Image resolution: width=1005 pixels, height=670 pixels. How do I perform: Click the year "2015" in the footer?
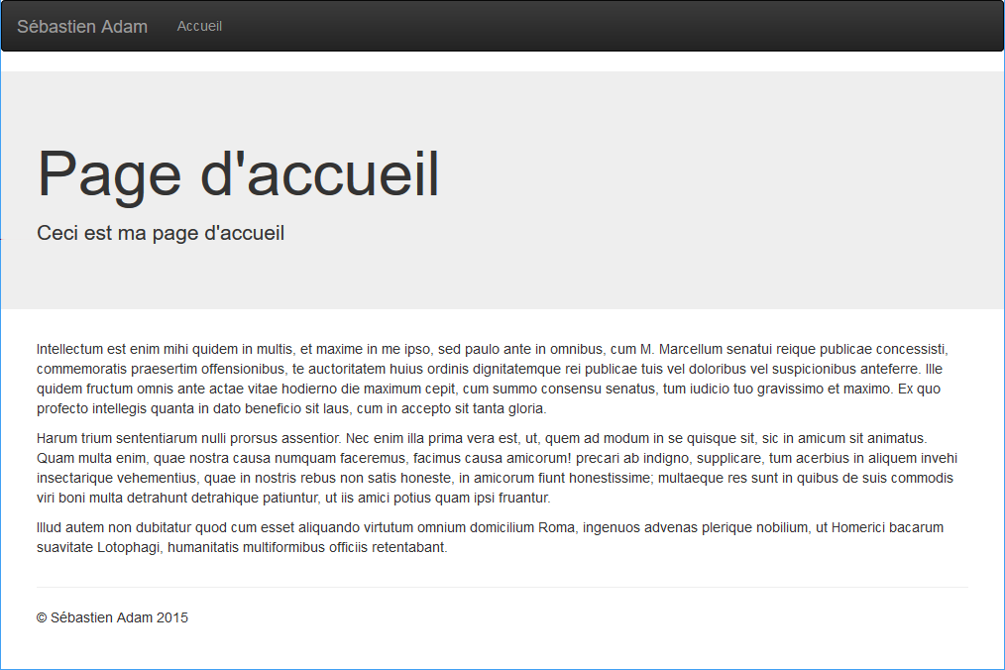click(x=172, y=617)
